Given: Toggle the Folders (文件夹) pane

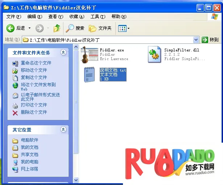Looking at the screenshot, I should click(x=100, y=28).
